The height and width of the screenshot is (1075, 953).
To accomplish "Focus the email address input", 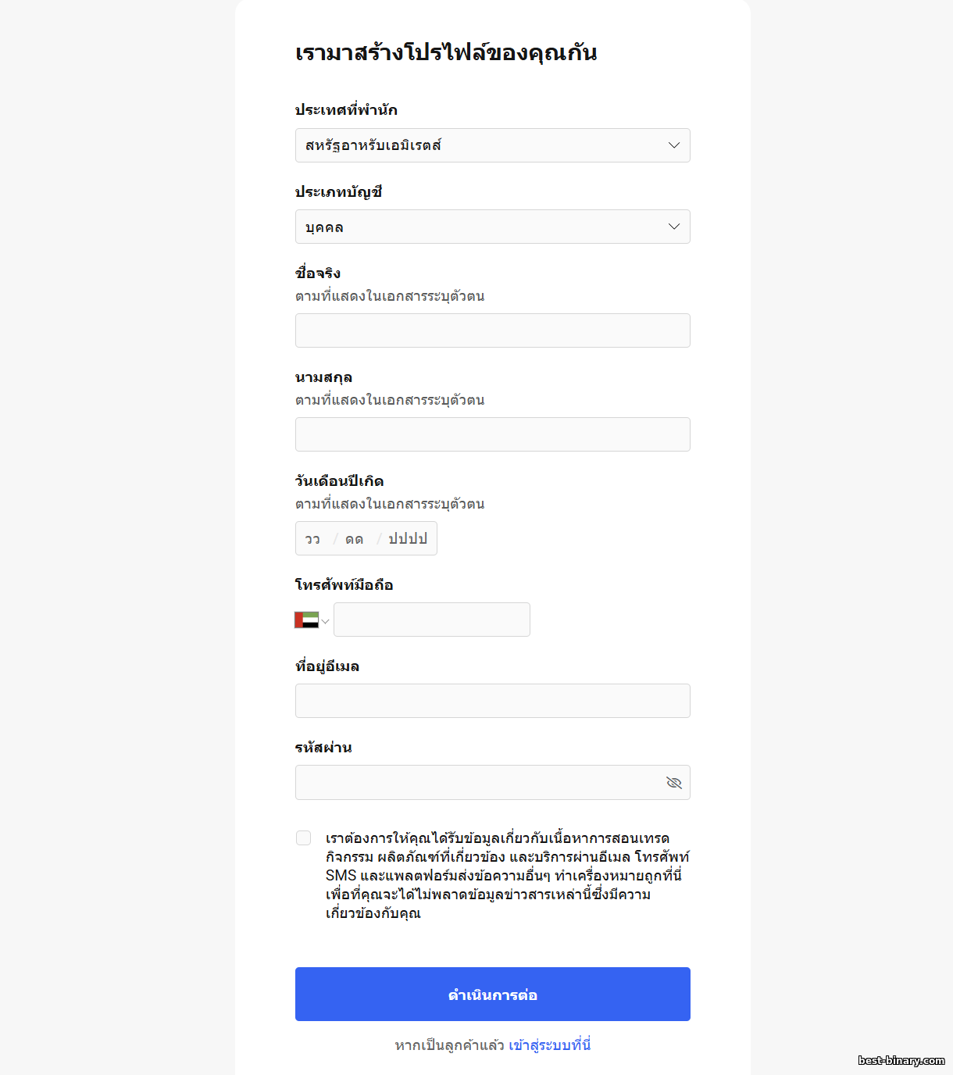I will click(492, 701).
